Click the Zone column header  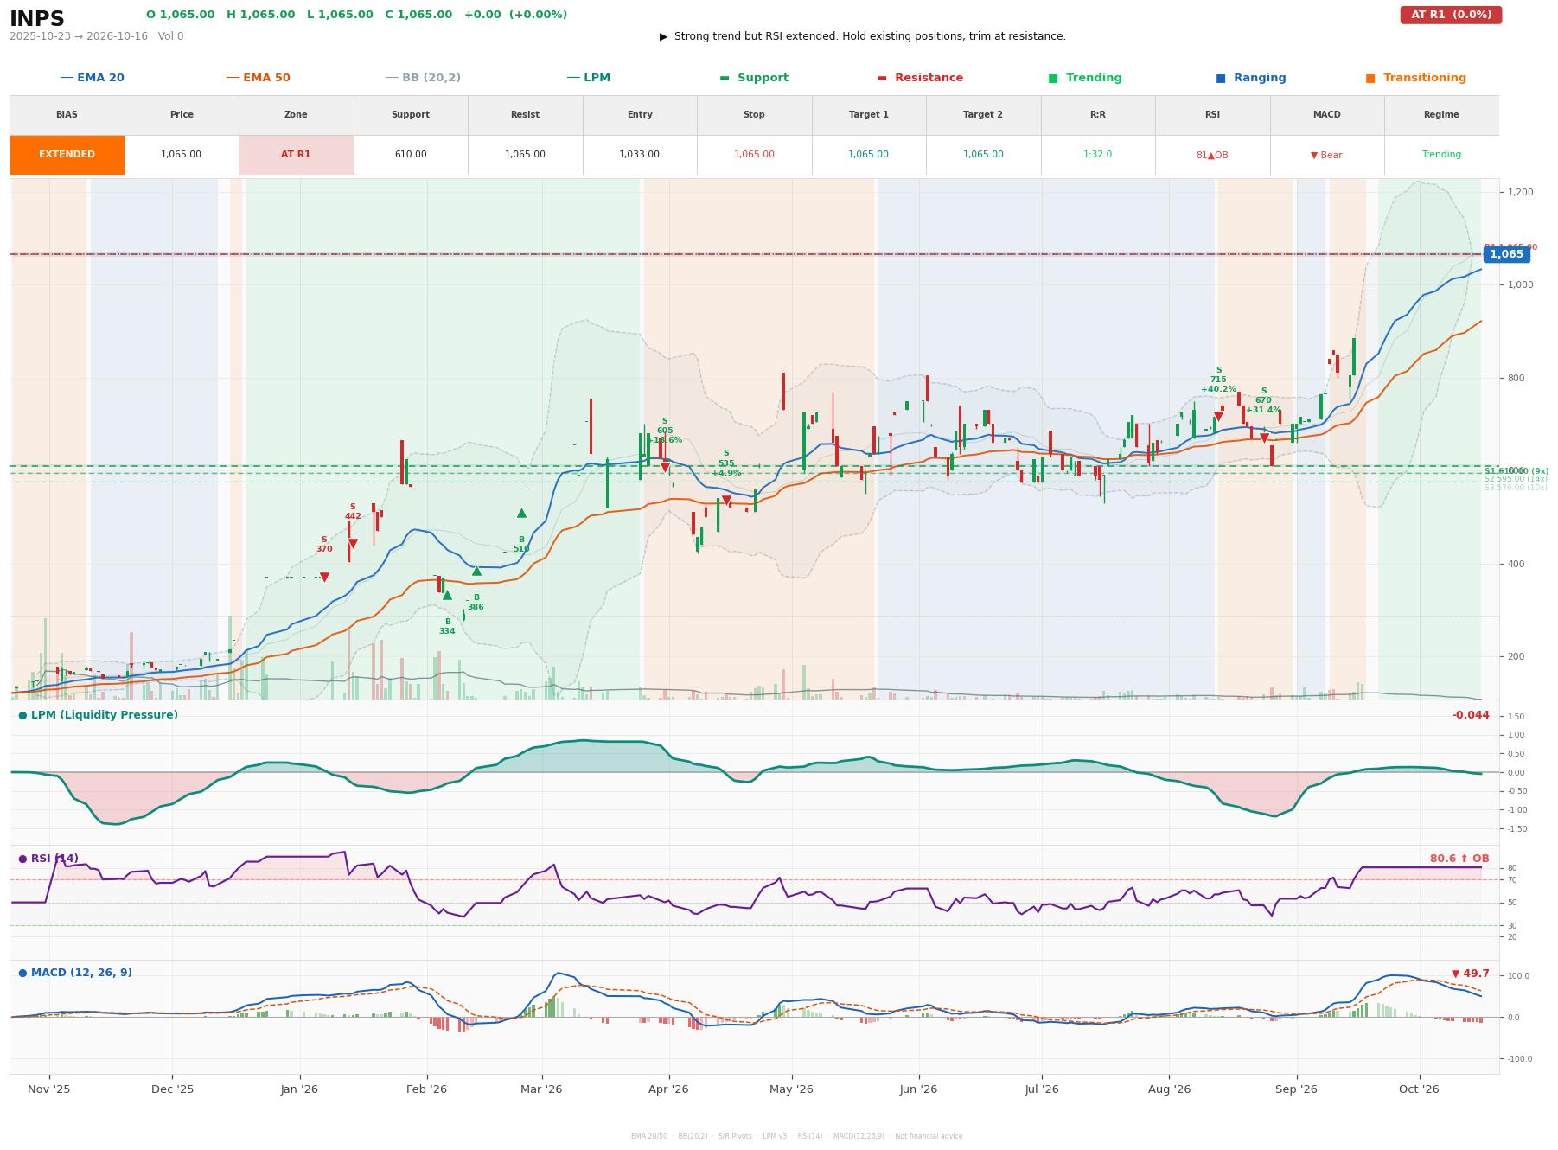tap(296, 115)
